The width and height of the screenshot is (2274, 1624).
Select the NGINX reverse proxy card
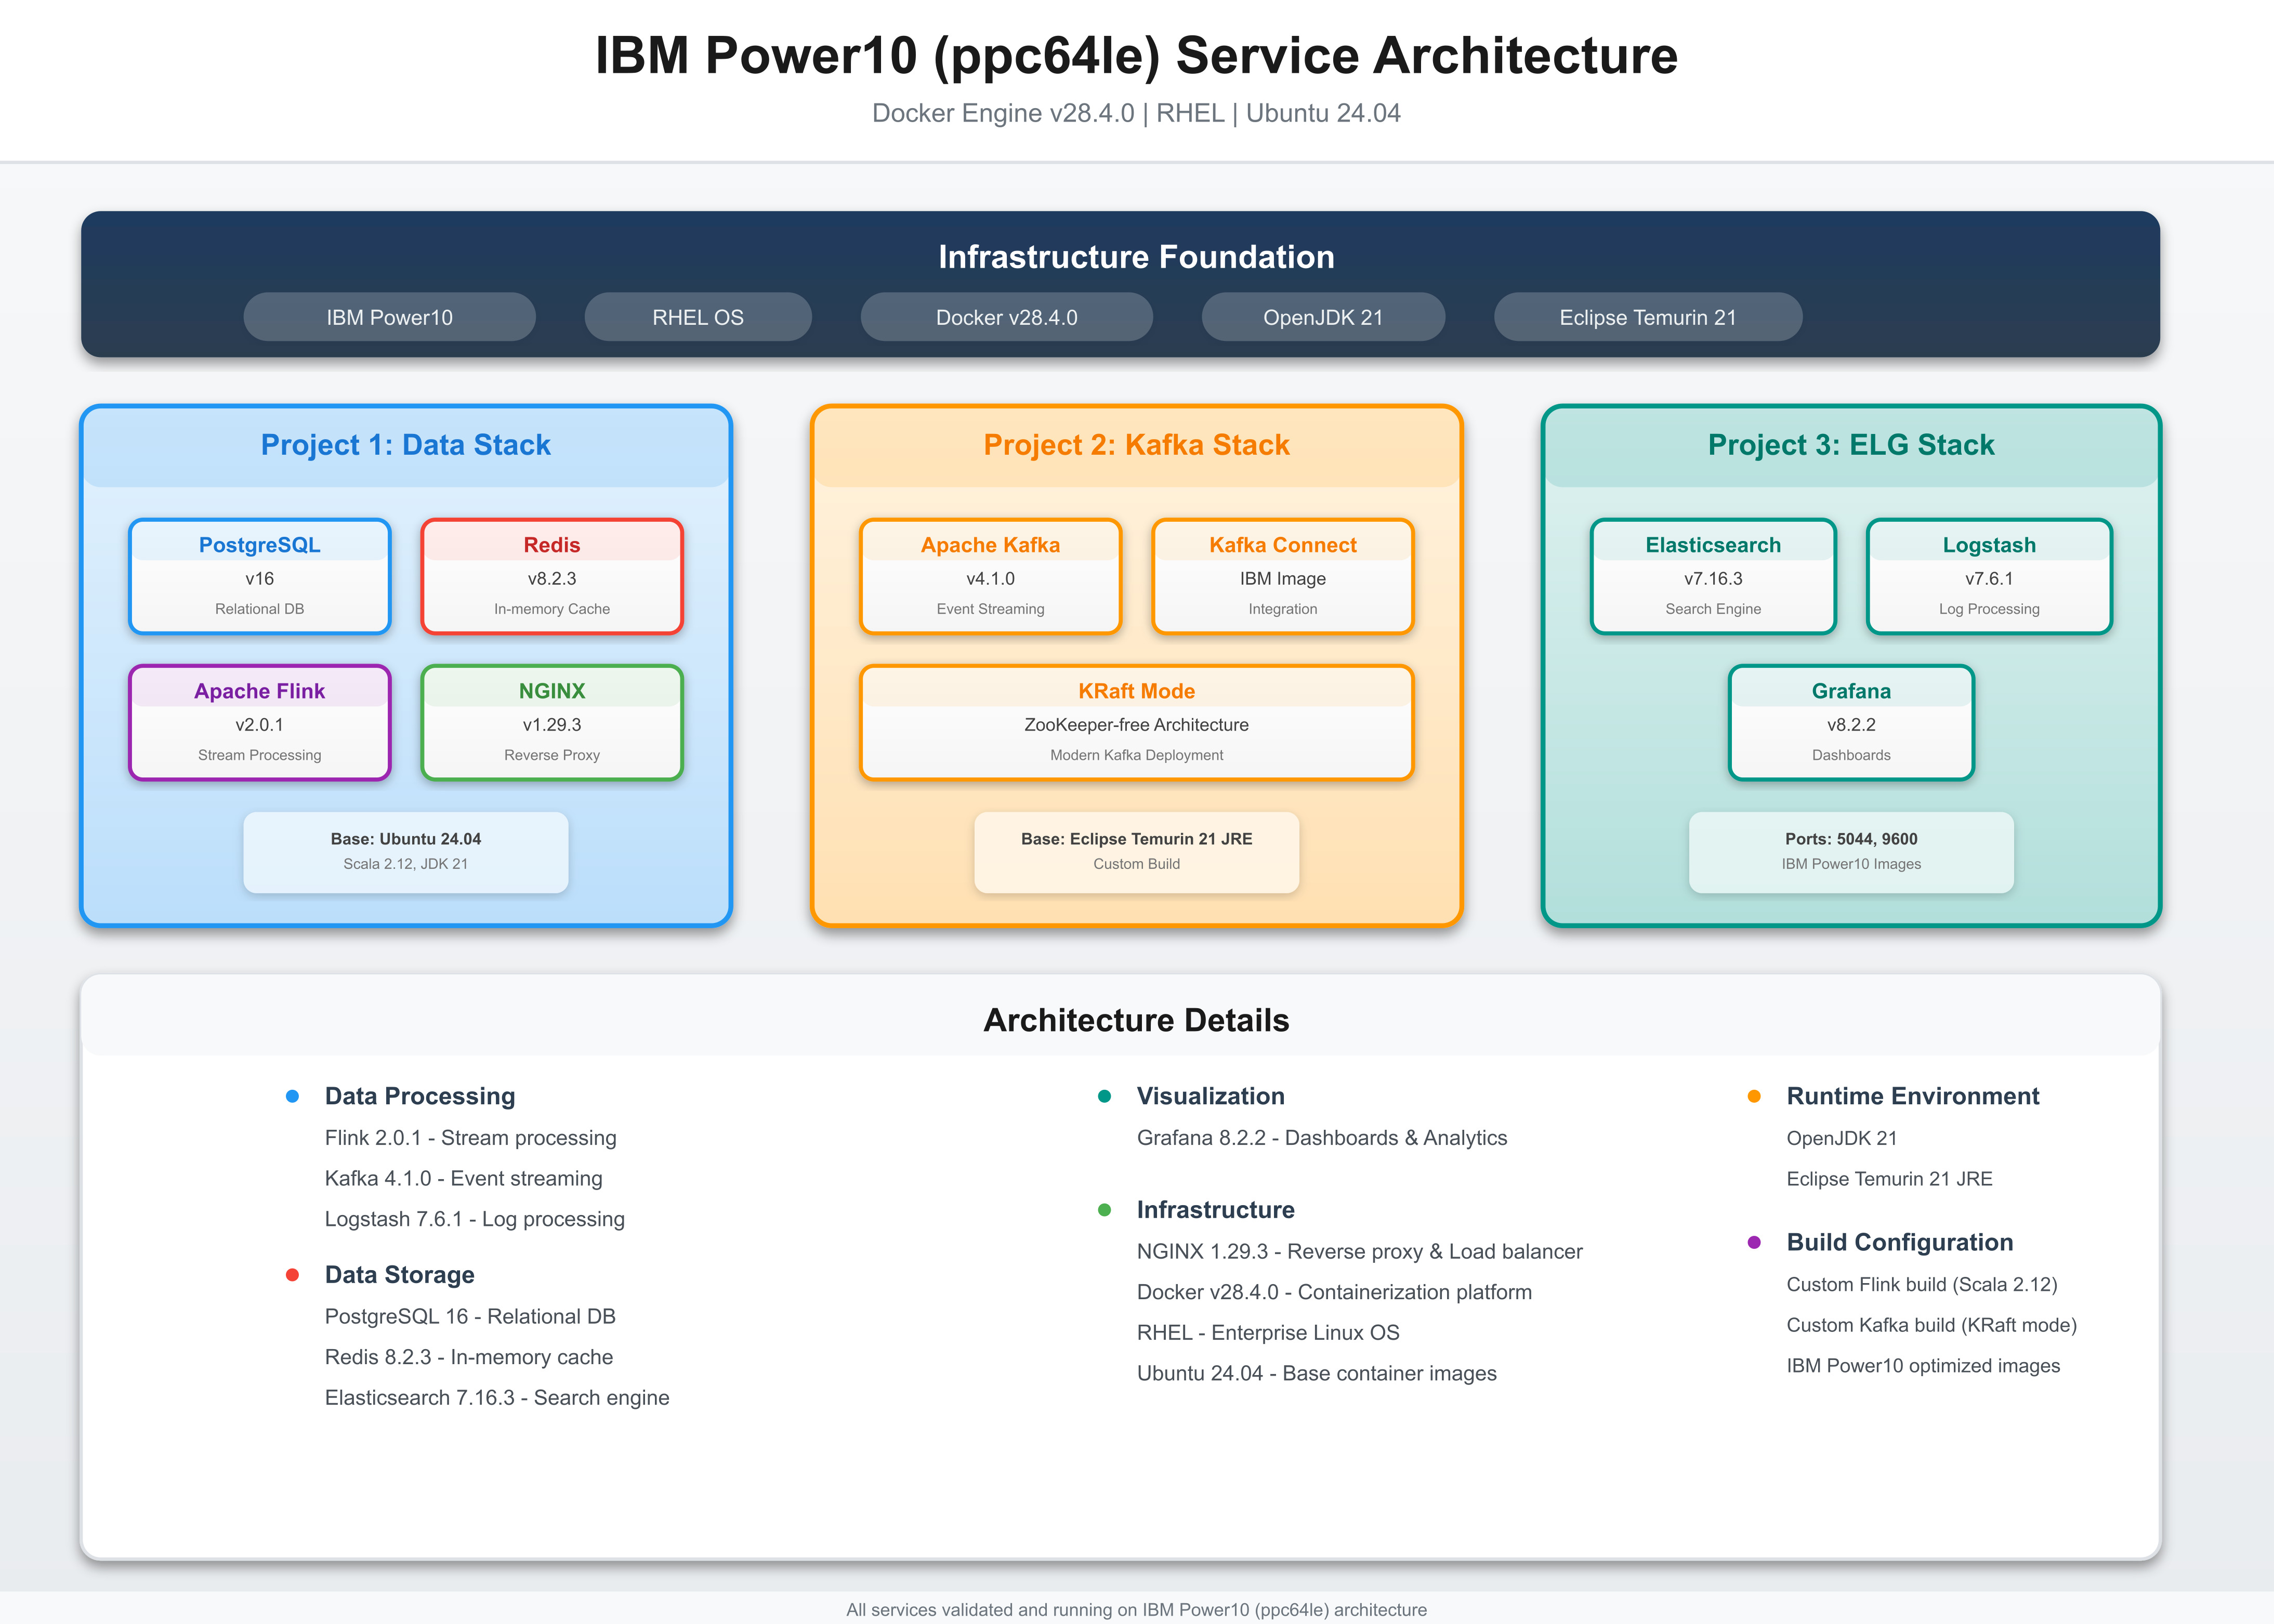click(x=552, y=722)
